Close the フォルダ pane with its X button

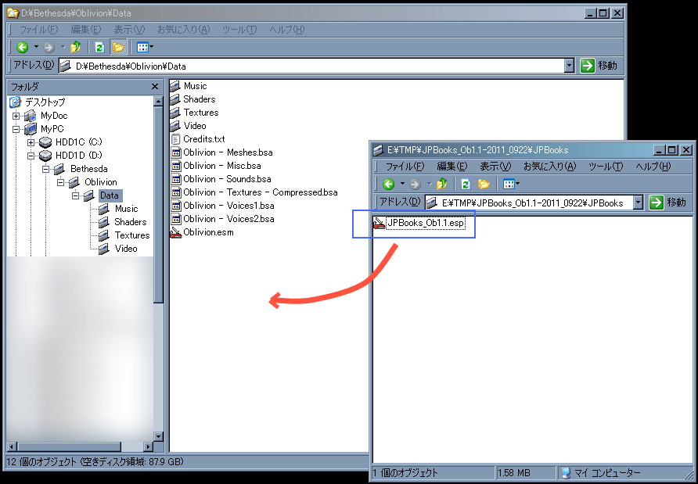click(x=155, y=87)
